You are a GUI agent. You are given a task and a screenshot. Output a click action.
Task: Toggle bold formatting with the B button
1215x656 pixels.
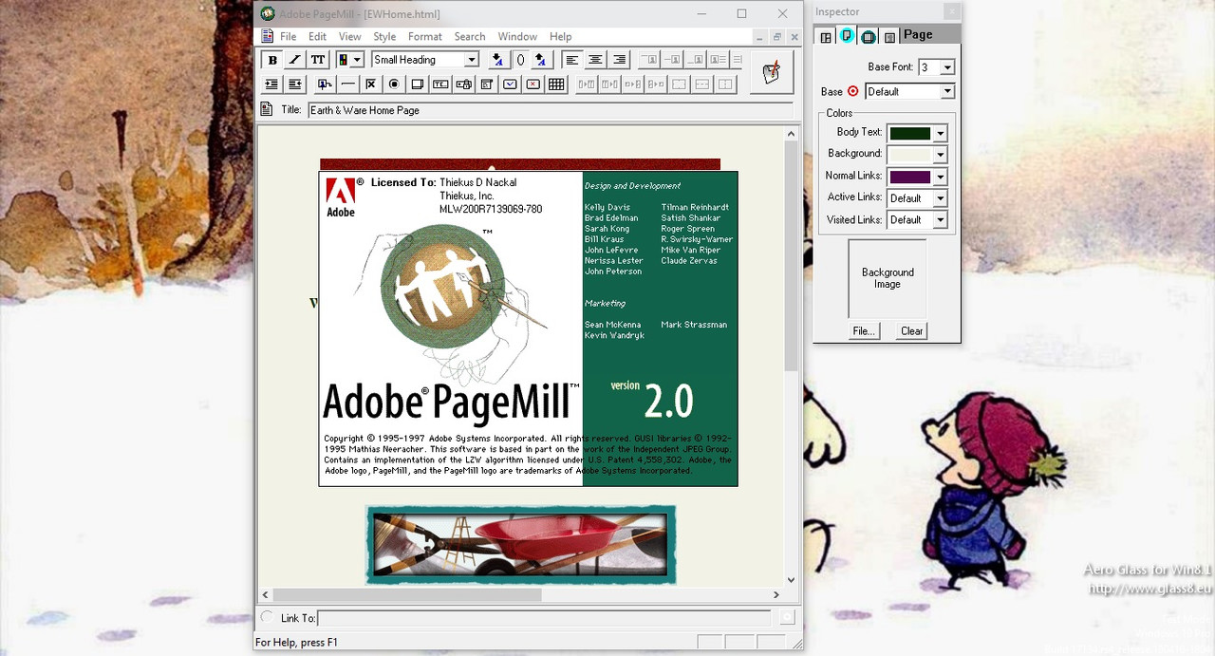pyautogui.click(x=272, y=60)
